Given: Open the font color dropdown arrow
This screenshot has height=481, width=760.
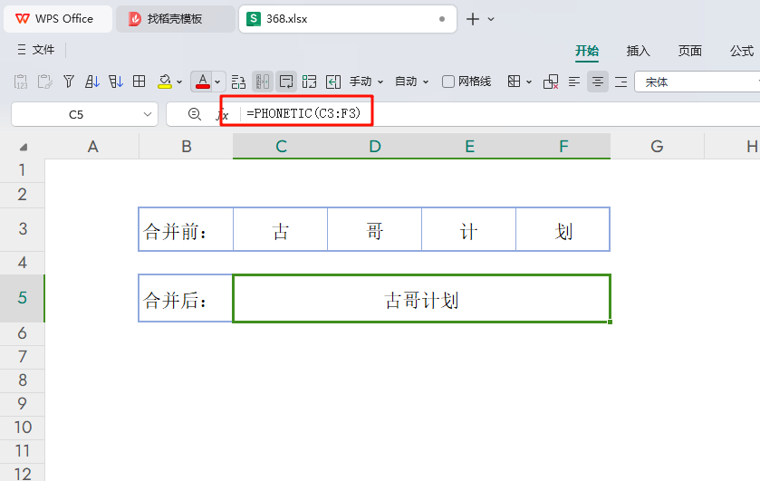Looking at the screenshot, I should (x=217, y=82).
